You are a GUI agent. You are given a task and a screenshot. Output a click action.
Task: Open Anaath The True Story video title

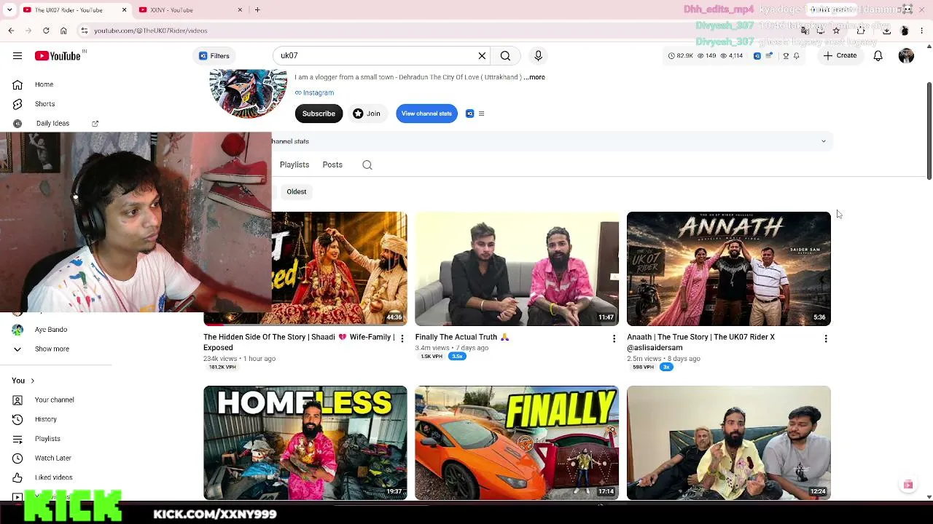[700, 342]
